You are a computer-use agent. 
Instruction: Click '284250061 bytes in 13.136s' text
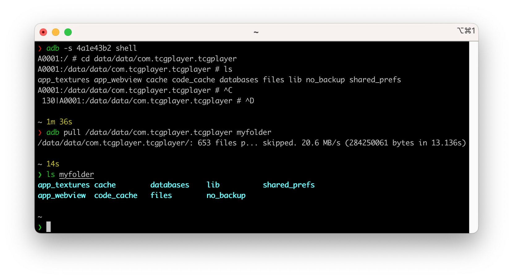(x=405, y=143)
